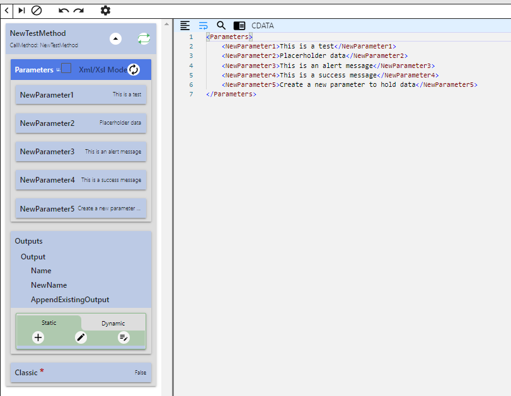511x396 pixels.
Task: Click the 'False' value of Classic
Action: [x=141, y=373]
